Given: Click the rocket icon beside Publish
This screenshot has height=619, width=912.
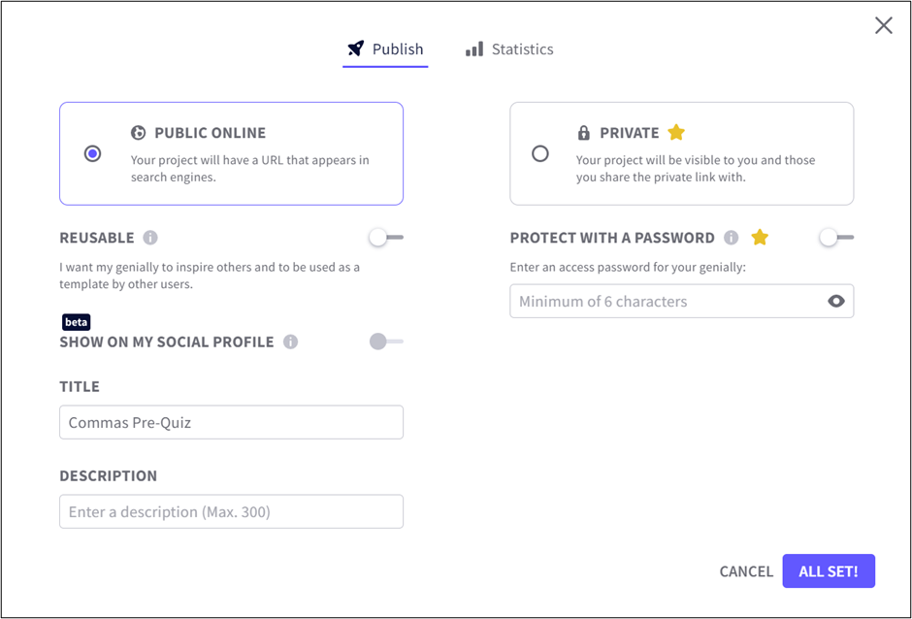Looking at the screenshot, I should [x=356, y=49].
